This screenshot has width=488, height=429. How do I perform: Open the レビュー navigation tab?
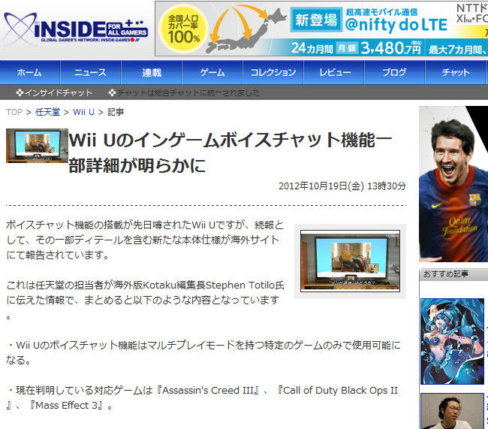[x=334, y=73]
